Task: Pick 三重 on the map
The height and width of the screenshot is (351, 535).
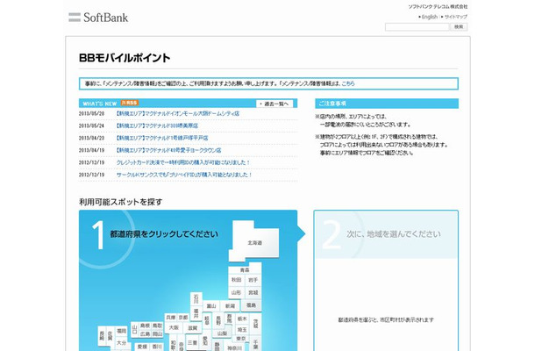Action: 192,342
